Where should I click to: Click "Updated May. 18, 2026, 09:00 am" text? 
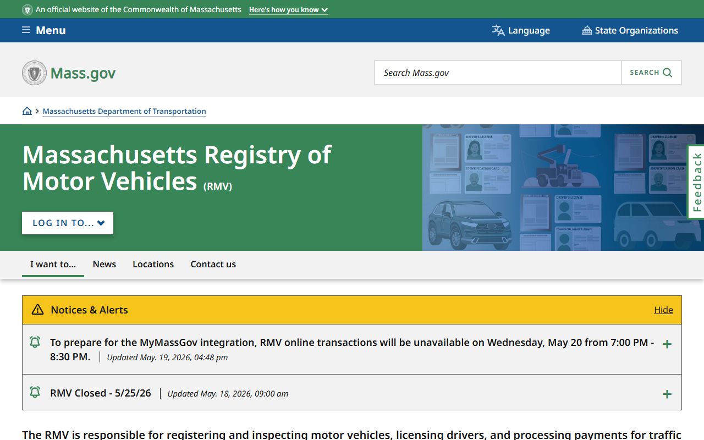(x=228, y=394)
